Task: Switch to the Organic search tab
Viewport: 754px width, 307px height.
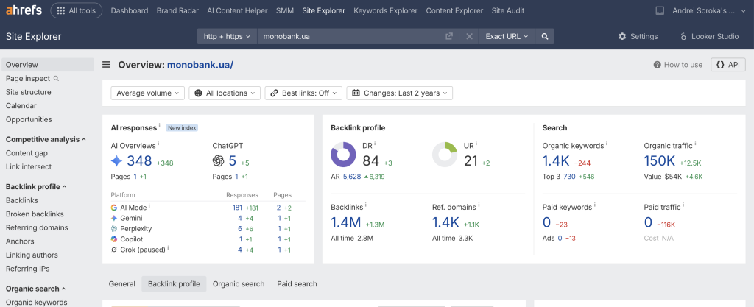Action: pyautogui.click(x=239, y=284)
